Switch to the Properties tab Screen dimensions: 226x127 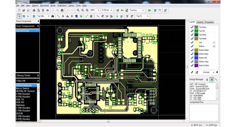[209, 22]
